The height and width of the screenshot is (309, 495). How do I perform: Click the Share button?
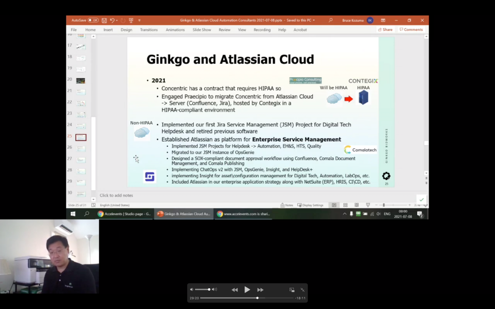coord(385,29)
